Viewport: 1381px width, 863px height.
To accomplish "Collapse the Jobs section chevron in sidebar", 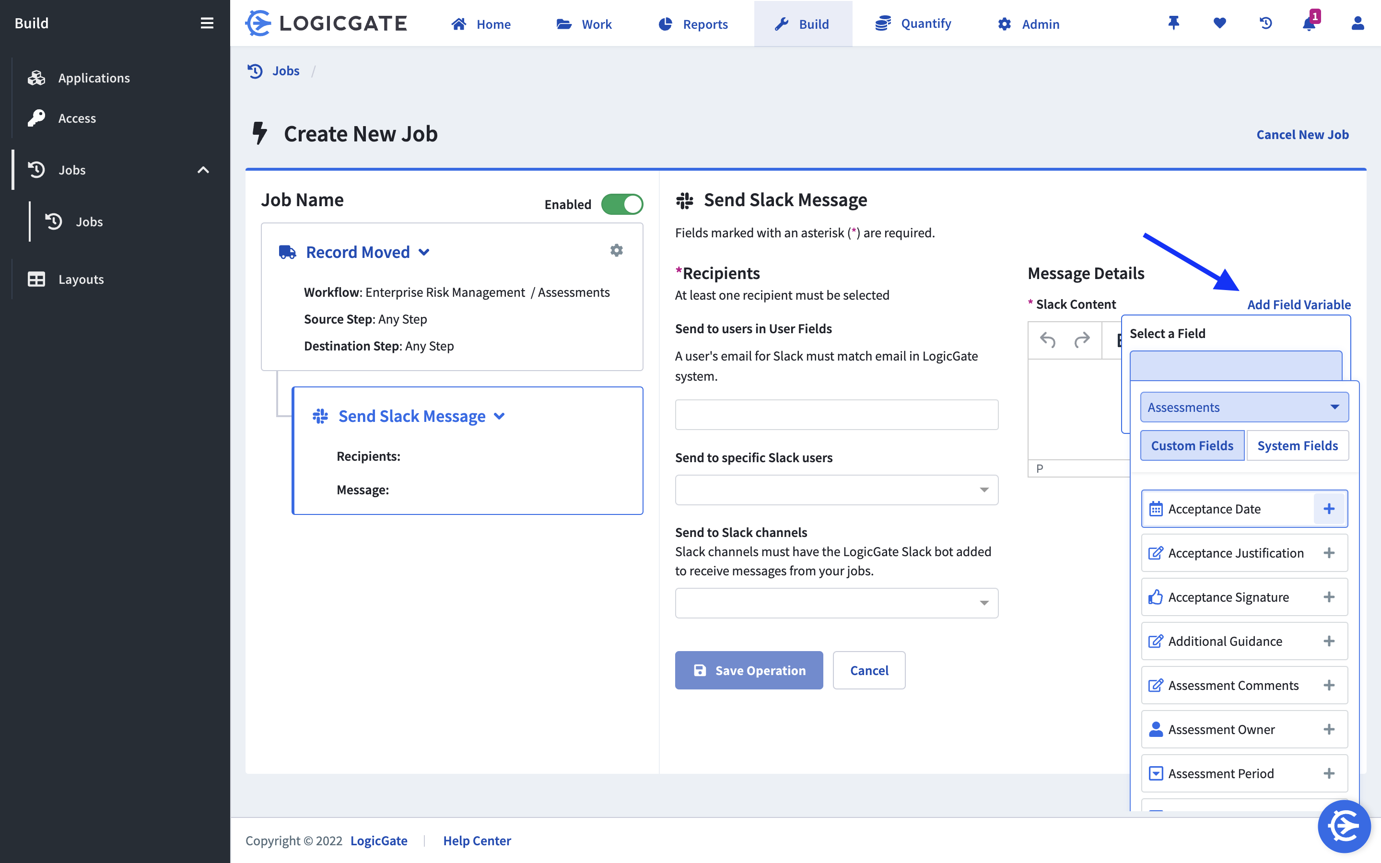I will click(x=203, y=170).
